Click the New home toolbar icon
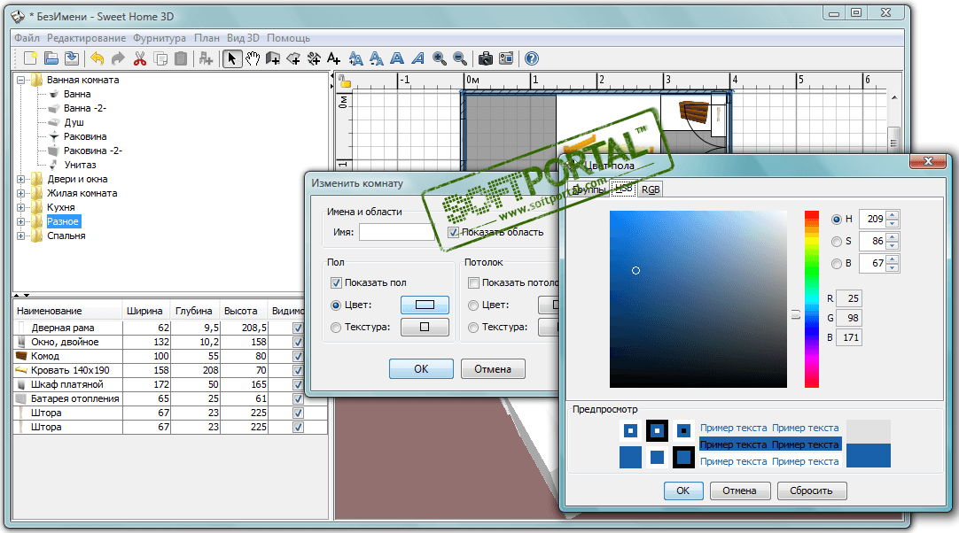 pos(30,58)
